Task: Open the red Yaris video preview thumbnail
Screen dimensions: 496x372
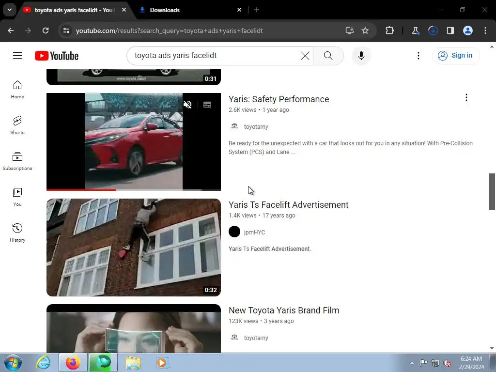Action: [x=134, y=141]
